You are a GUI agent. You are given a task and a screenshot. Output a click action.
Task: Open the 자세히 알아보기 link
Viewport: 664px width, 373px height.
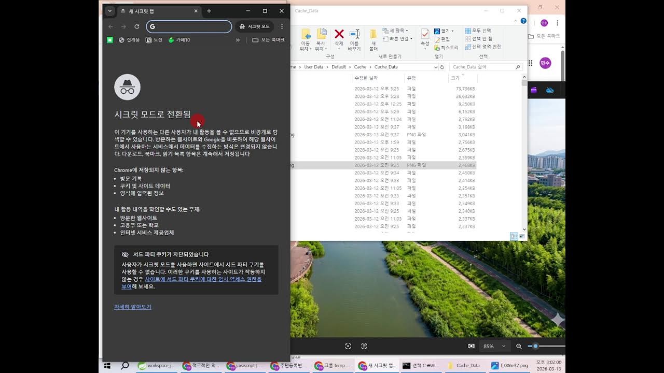(x=133, y=307)
